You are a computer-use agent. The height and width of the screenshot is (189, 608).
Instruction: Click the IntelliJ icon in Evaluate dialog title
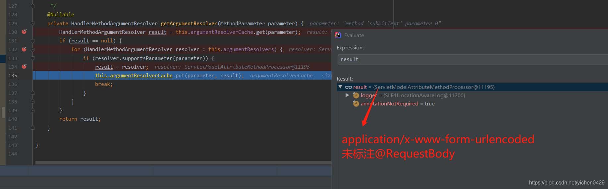[338, 35]
